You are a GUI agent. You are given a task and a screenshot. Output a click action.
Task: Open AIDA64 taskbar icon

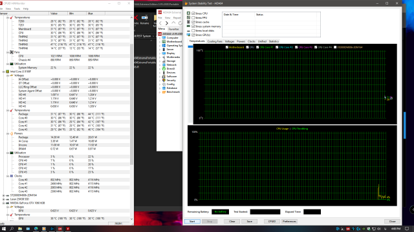point(60,229)
